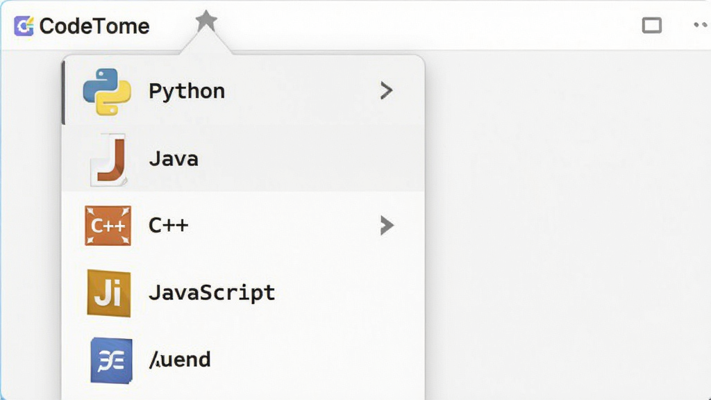Viewport: 711px width, 400px height.
Task: Click the Python logo icon
Action: point(107,92)
